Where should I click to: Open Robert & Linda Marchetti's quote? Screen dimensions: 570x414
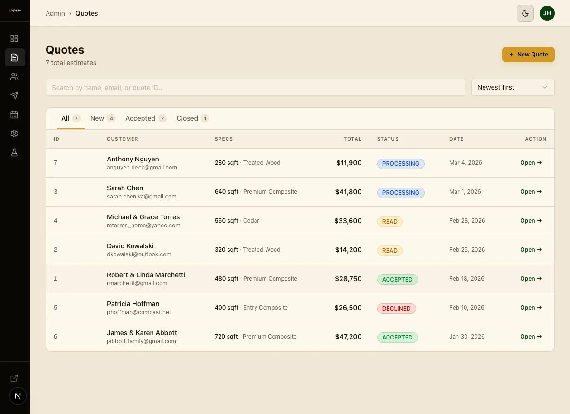pyautogui.click(x=531, y=279)
